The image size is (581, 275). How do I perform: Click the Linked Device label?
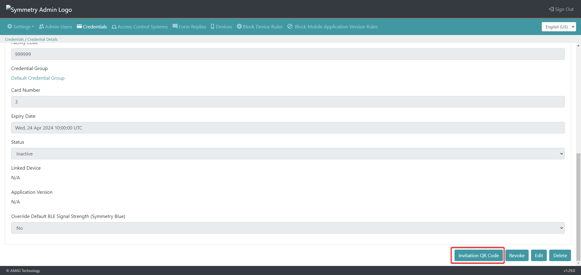[x=26, y=168]
